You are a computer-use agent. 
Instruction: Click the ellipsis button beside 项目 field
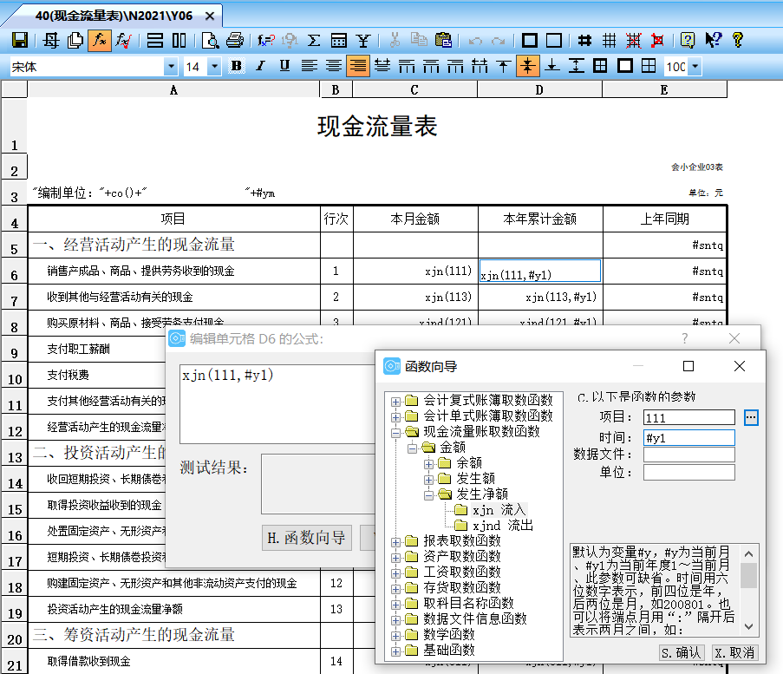(751, 418)
